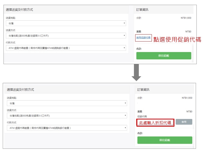Click the gray downward arrow between panels

tap(137, 72)
